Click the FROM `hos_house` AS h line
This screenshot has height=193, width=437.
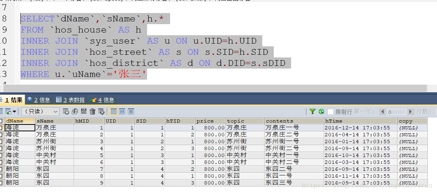(x=81, y=30)
